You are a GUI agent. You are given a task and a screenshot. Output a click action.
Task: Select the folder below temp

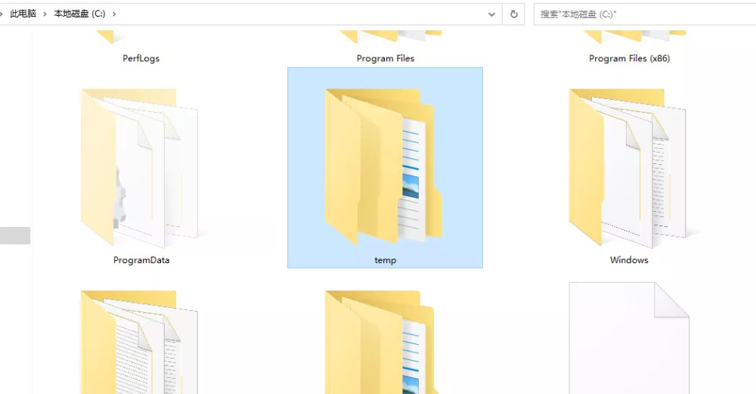[x=384, y=342]
